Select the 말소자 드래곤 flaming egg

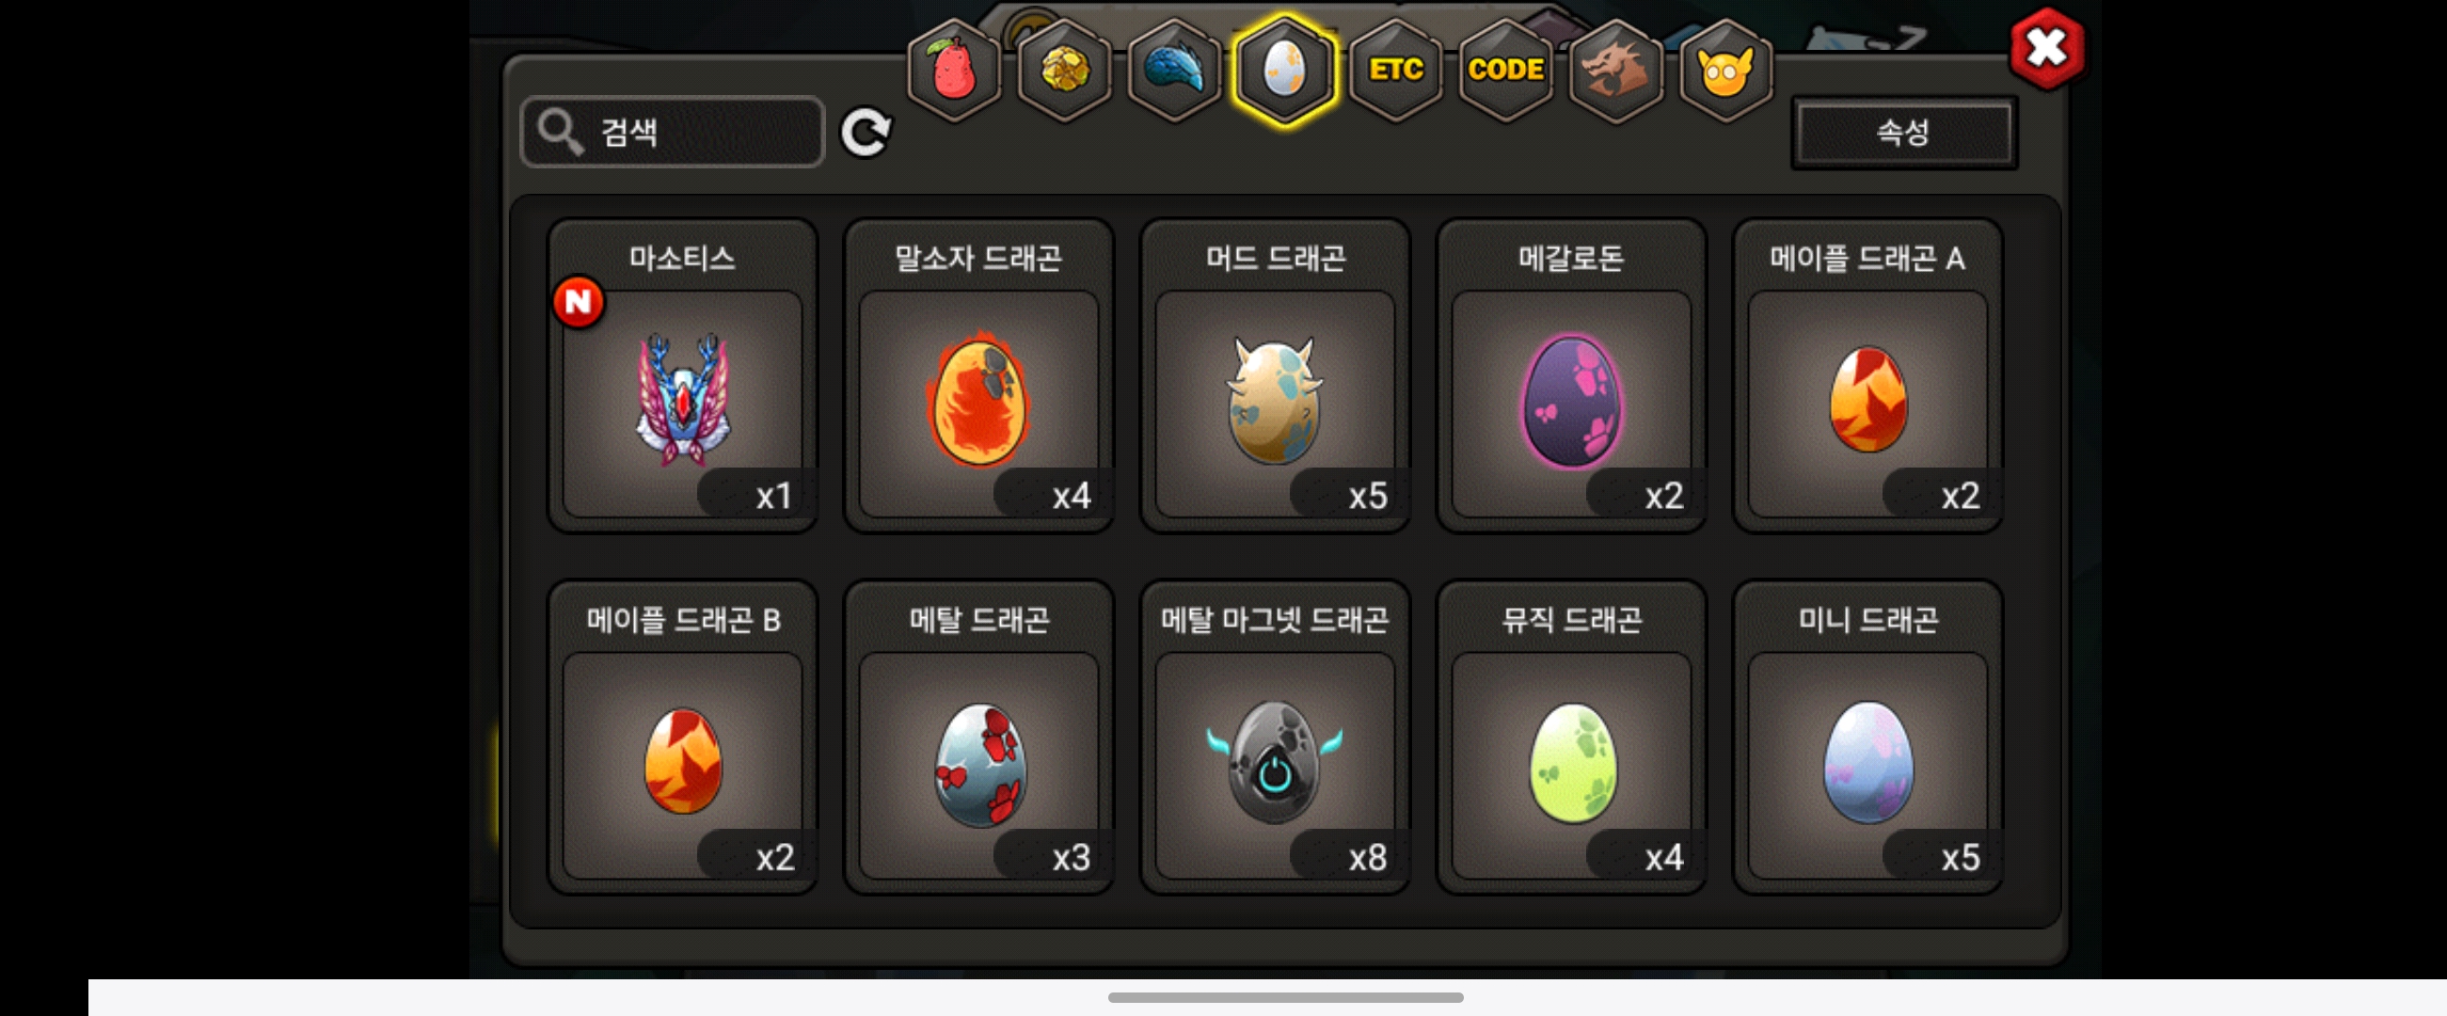[979, 375]
